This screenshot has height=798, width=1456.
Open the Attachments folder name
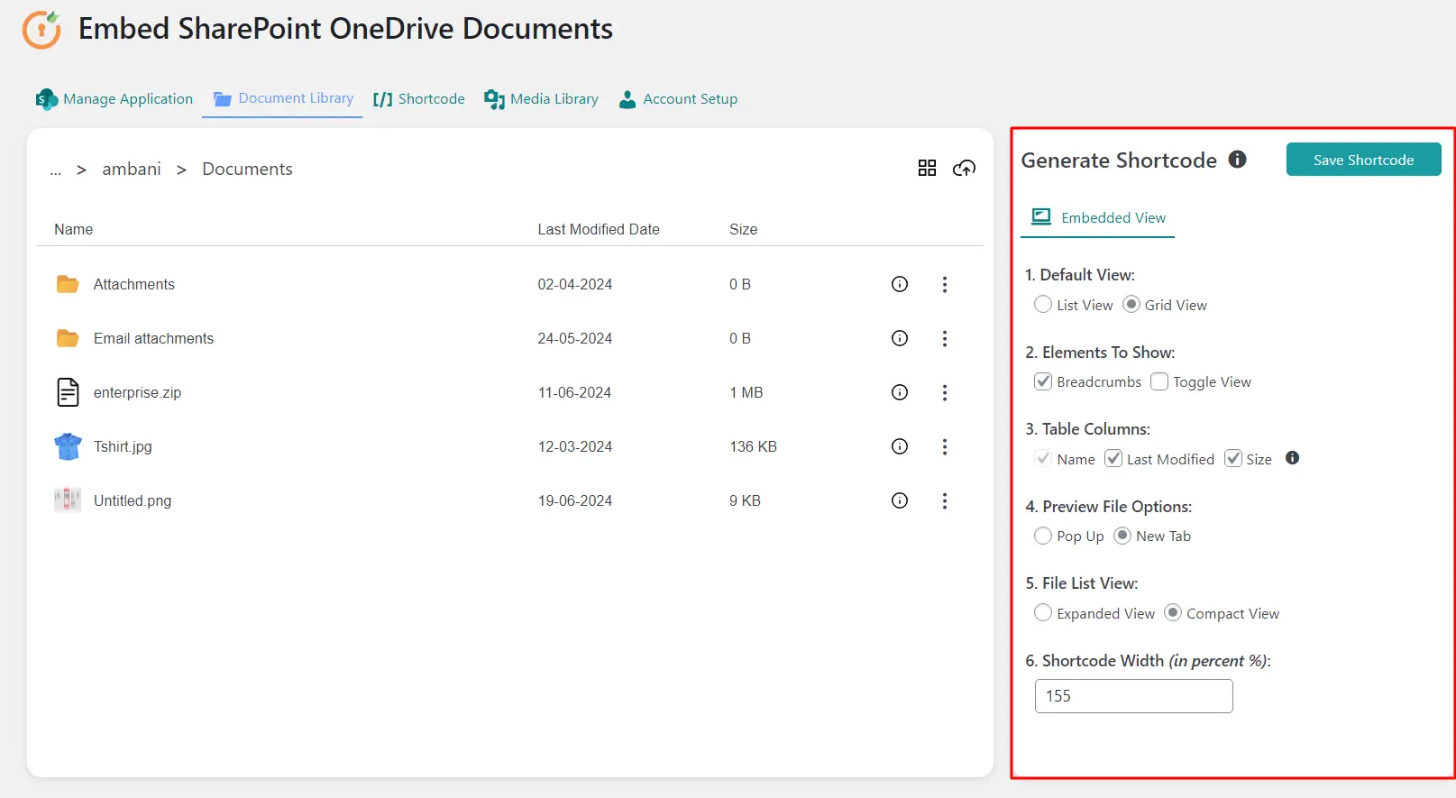(x=134, y=284)
